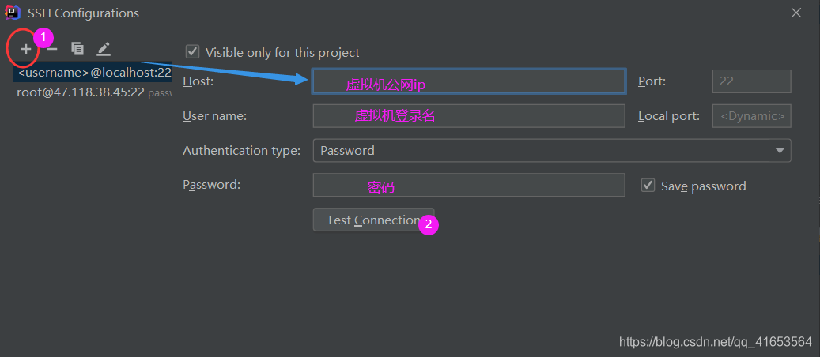Click the IntelliJ logo in title bar

[x=12, y=13]
